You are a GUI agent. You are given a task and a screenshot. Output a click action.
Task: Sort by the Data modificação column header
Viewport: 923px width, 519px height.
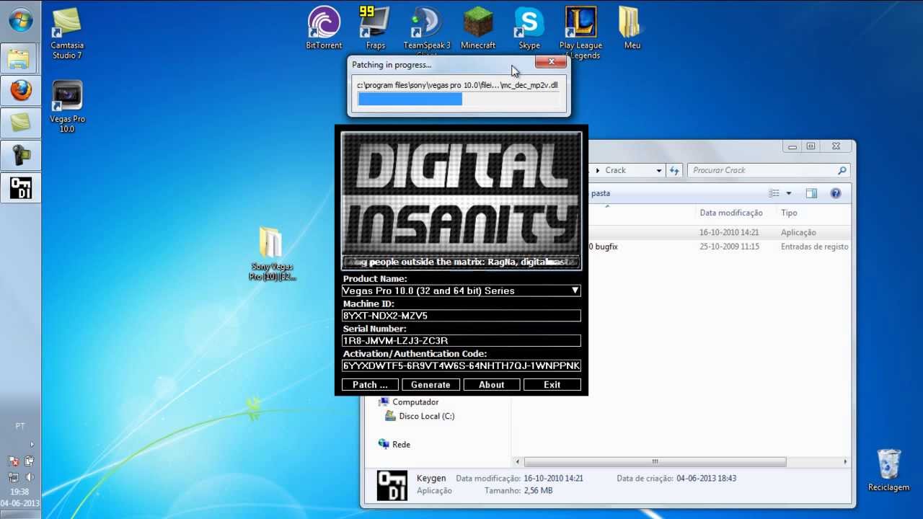click(730, 213)
